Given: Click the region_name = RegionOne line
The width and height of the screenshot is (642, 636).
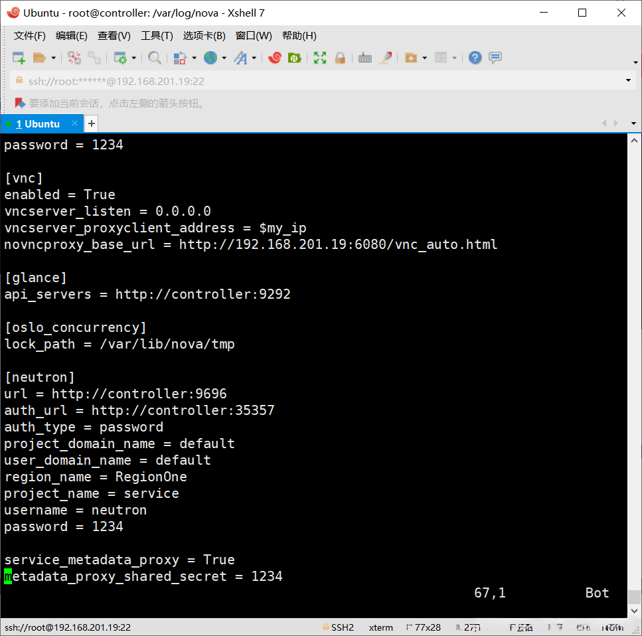Looking at the screenshot, I should click(x=96, y=477).
